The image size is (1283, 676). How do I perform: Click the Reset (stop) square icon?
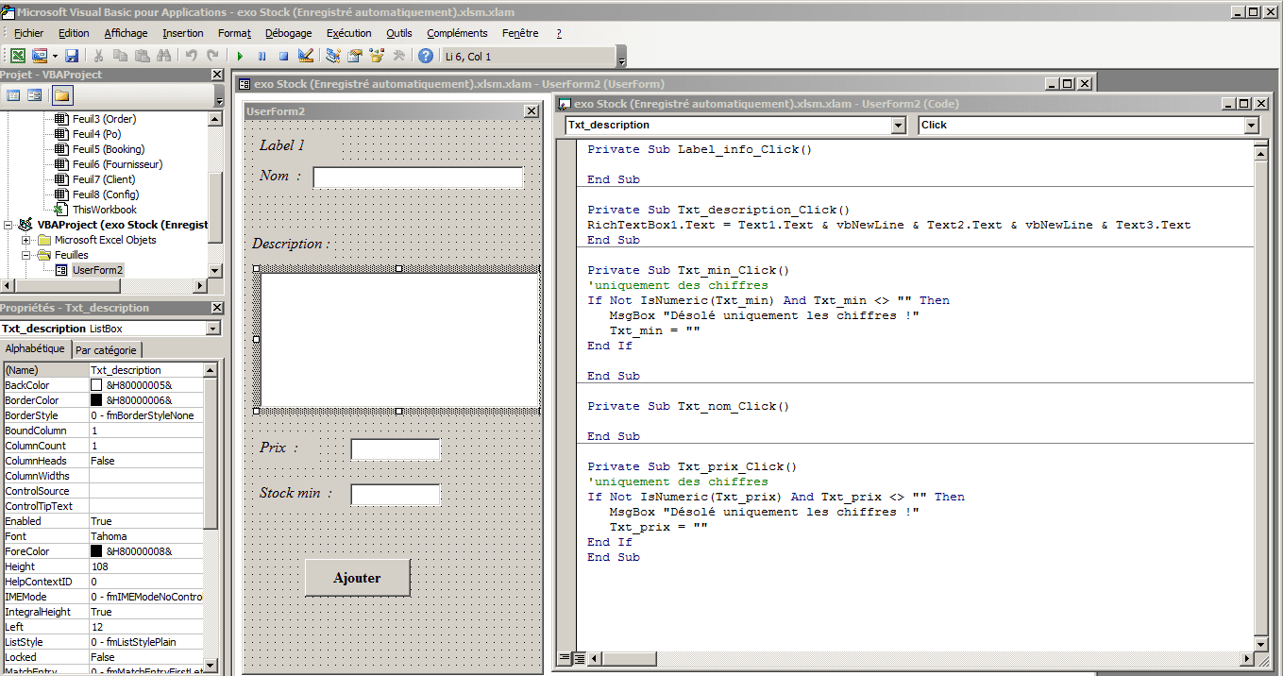click(283, 57)
